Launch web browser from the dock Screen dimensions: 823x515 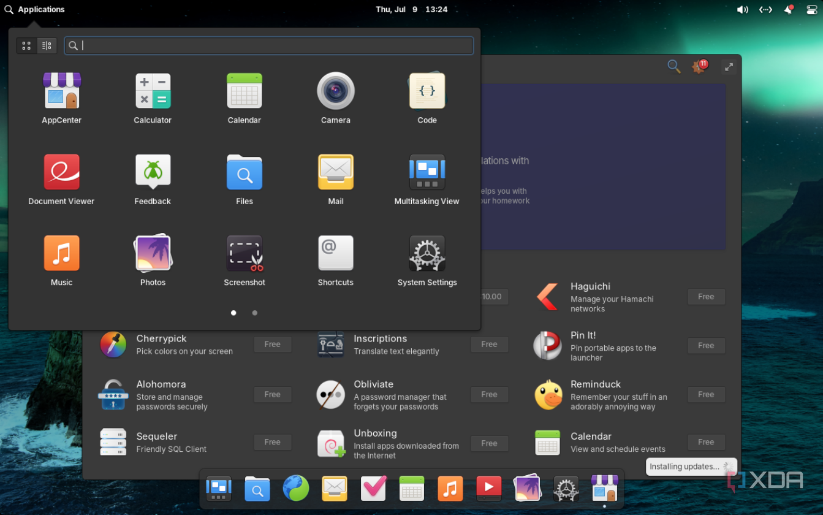click(x=296, y=489)
